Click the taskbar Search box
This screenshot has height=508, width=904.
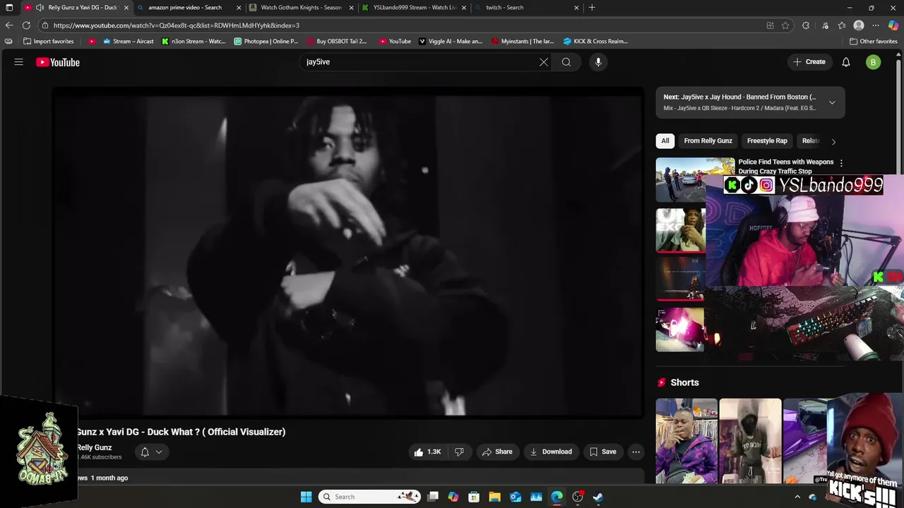(x=369, y=497)
